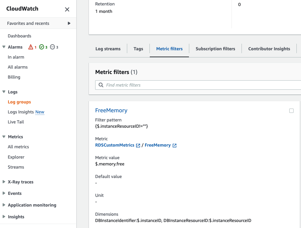Open Live Tail
This screenshot has width=301, height=228.
pos(16,122)
